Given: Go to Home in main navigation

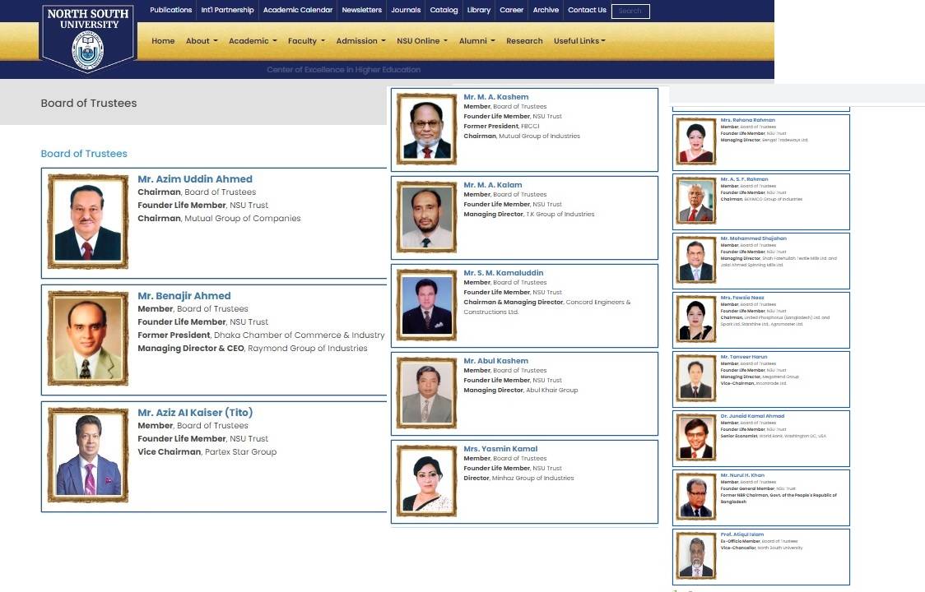Looking at the screenshot, I should tap(163, 40).
